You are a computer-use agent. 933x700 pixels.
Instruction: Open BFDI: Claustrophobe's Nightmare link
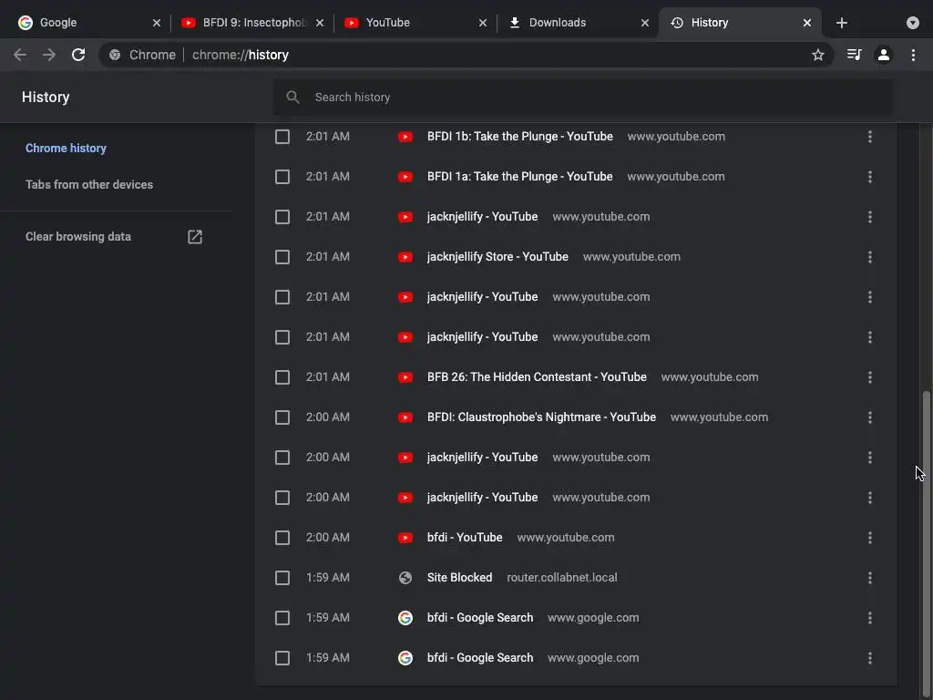541,417
